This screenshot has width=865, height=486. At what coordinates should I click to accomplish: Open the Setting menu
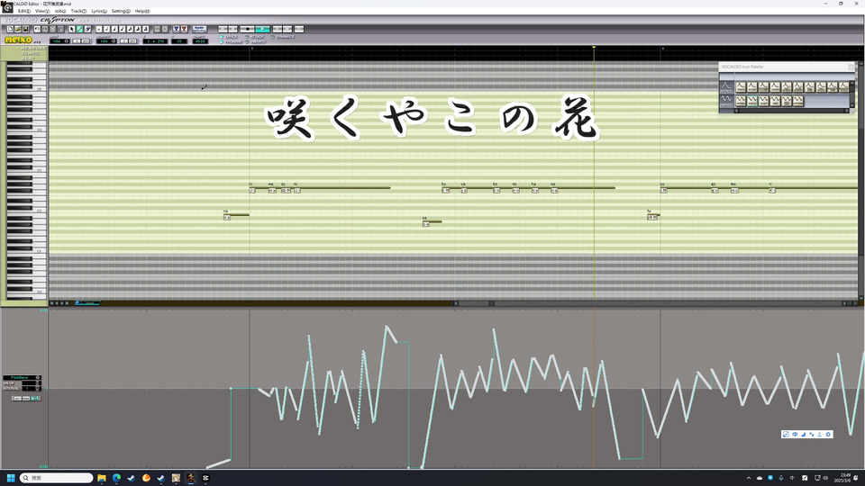point(122,11)
